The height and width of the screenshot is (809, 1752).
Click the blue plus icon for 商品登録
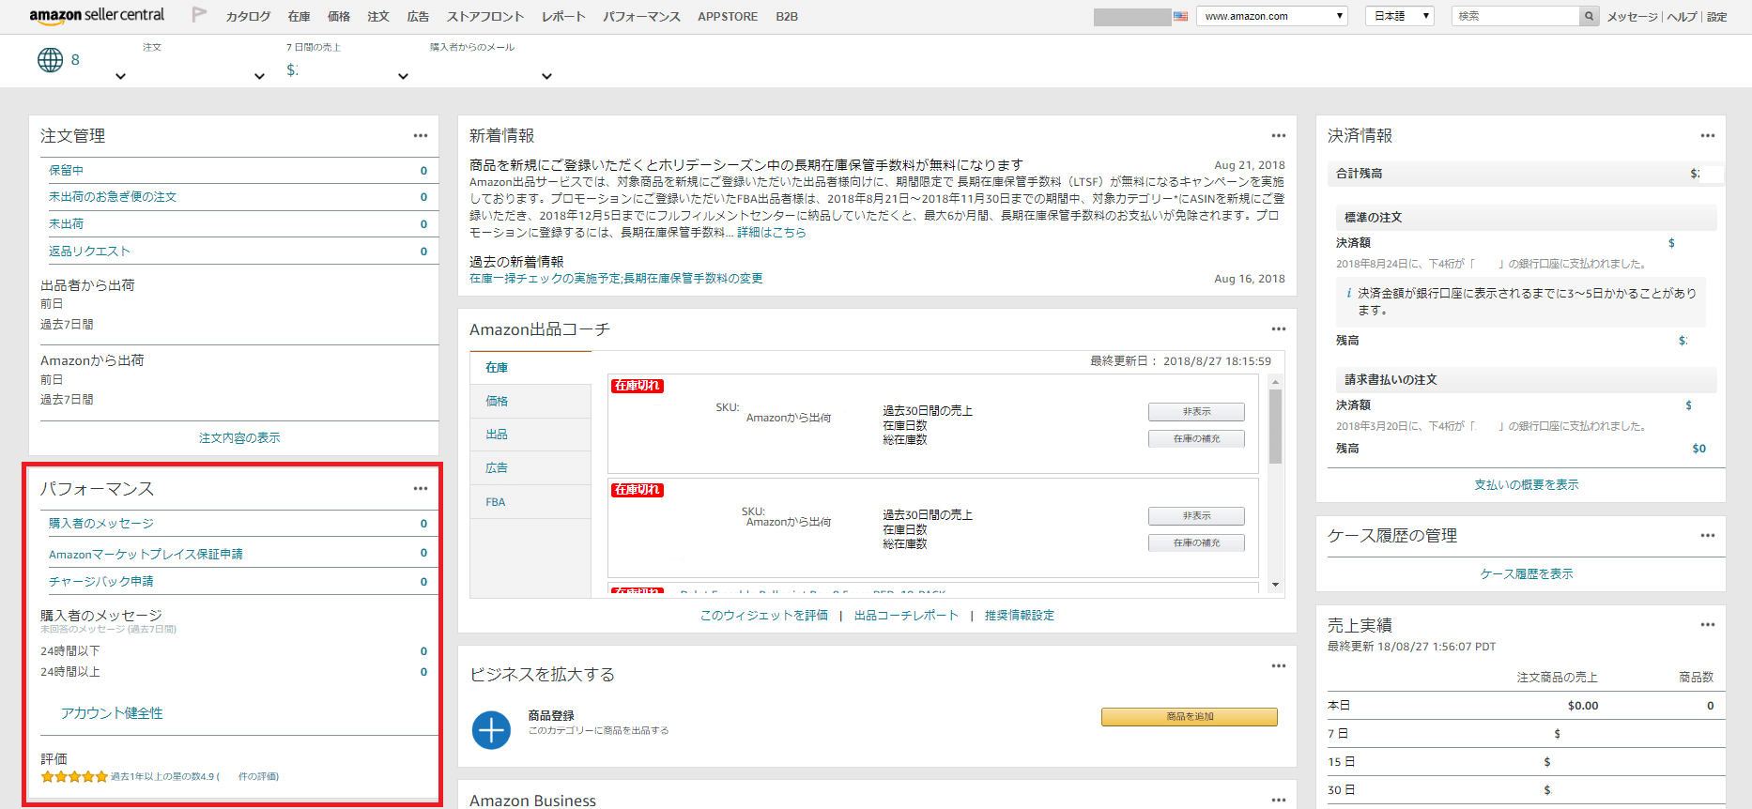tap(491, 729)
